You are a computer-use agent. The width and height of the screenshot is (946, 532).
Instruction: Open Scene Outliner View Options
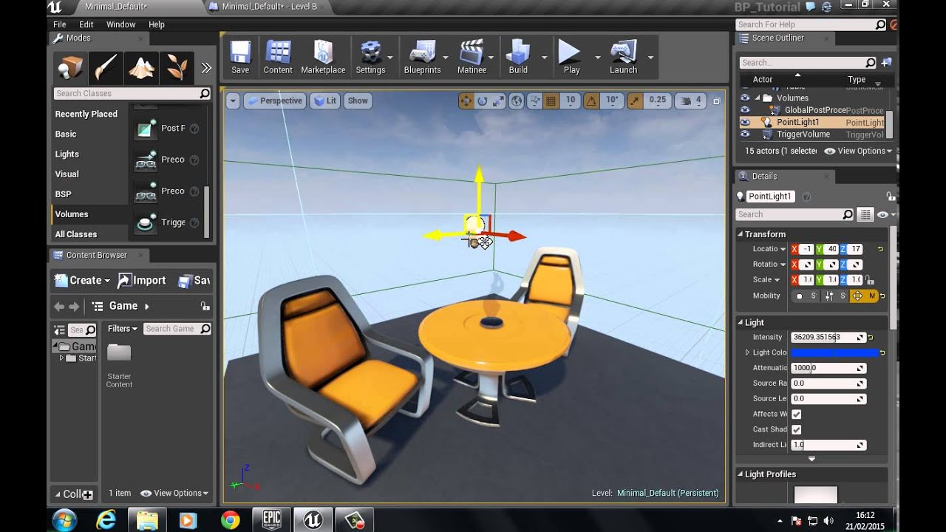click(858, 151)
